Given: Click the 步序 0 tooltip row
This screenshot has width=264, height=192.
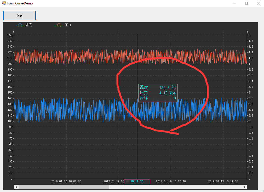Looking at the screenshot, I should point(158,98).
